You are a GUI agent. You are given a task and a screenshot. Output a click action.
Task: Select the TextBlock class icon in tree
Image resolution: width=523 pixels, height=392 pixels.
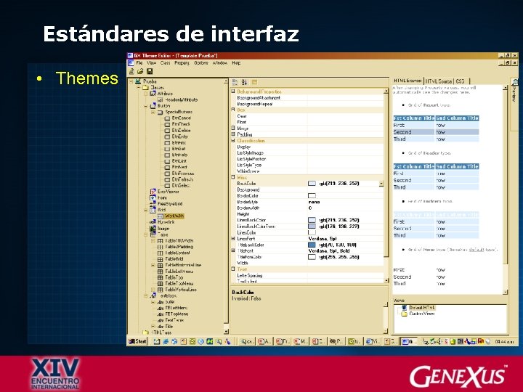click(x=153, y=295)
